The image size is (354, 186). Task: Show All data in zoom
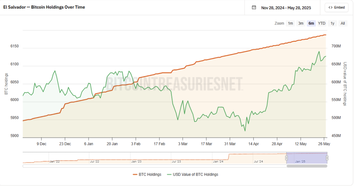(342, 23)
